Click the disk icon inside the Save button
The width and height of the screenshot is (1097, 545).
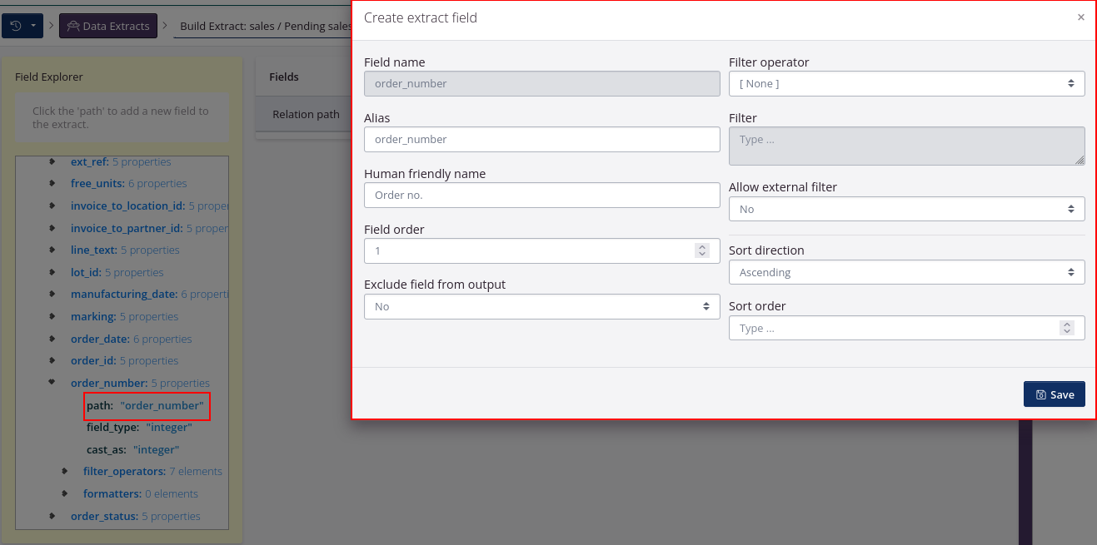(1042, 394)
